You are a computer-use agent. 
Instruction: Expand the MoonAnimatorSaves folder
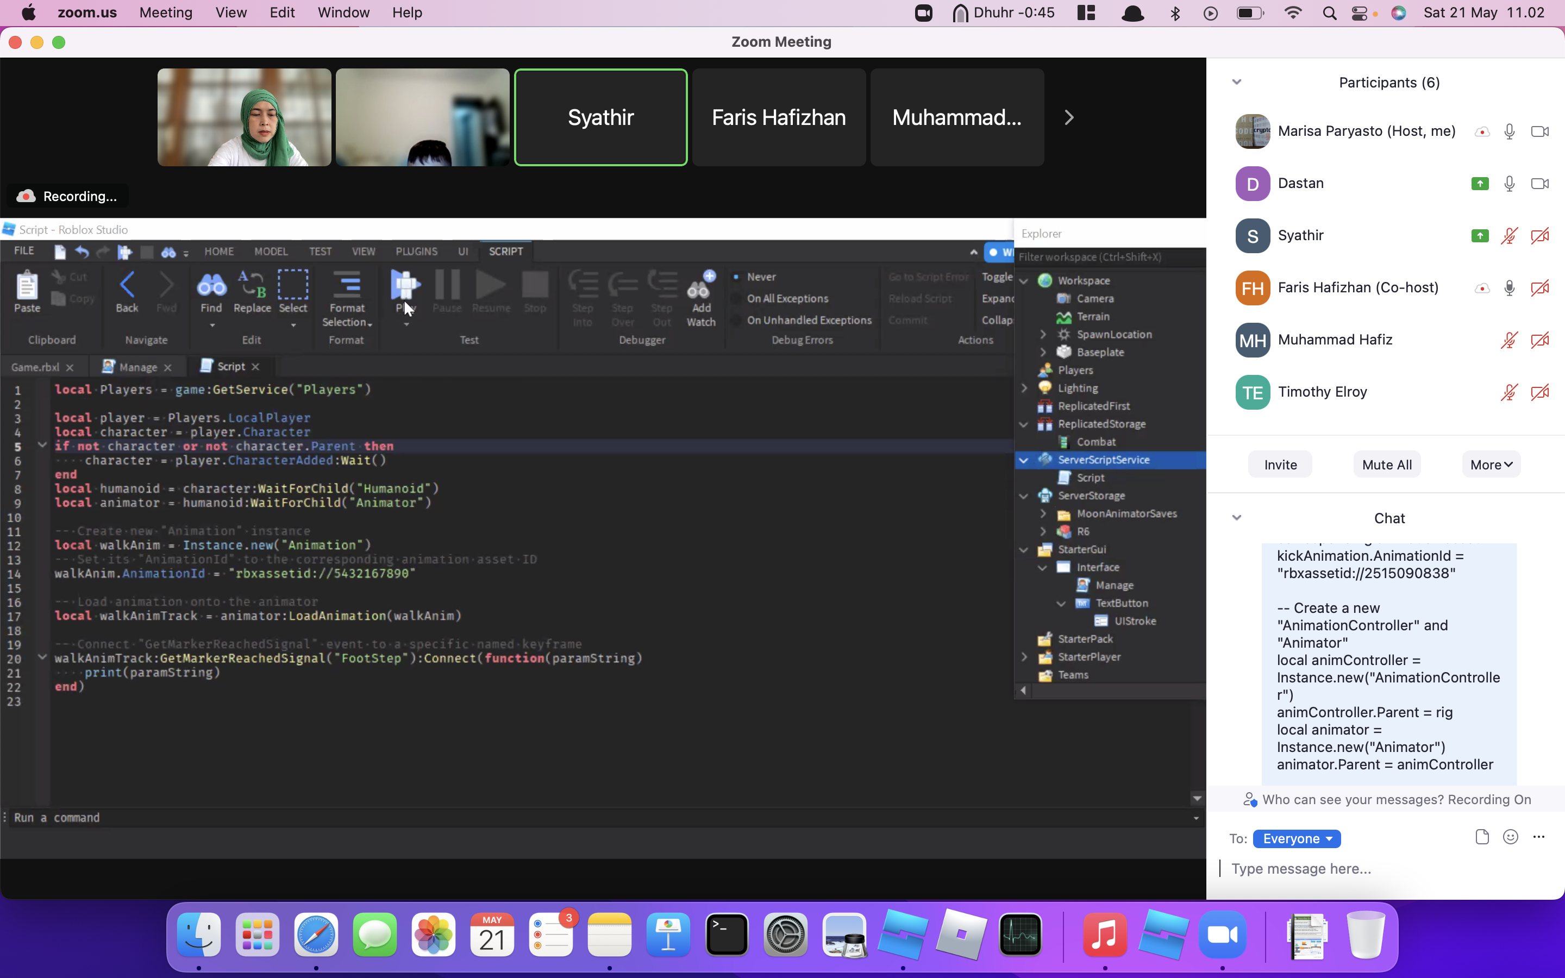point(1042,513)
